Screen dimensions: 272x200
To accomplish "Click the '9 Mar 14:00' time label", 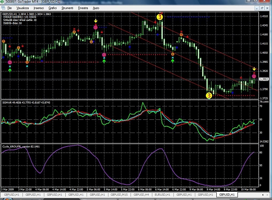I will pyautogui.click(x=213, y=190).
